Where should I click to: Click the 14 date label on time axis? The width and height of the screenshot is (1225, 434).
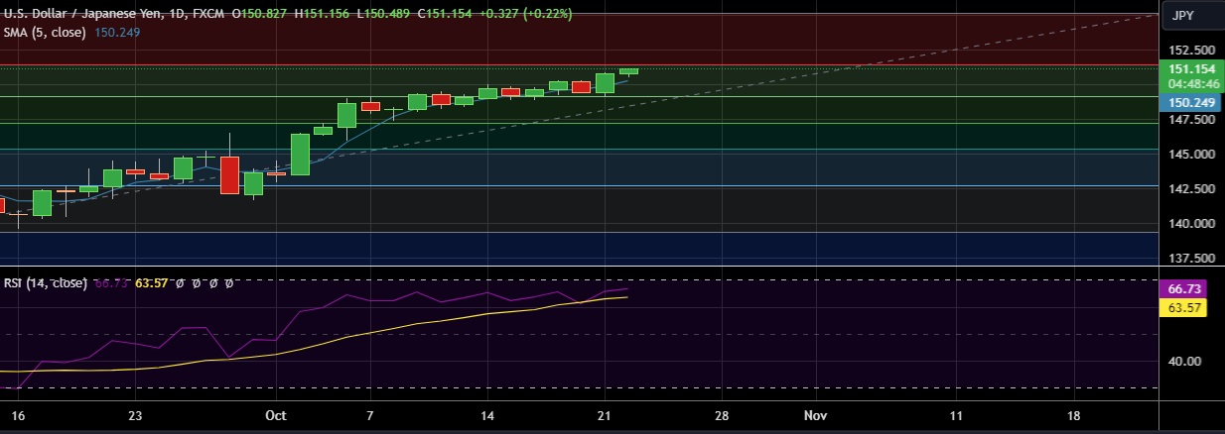[x=487, y=414]
